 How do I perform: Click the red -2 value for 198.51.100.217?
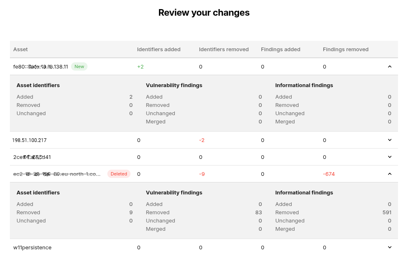pyautogui.click(x=201, y=140)
